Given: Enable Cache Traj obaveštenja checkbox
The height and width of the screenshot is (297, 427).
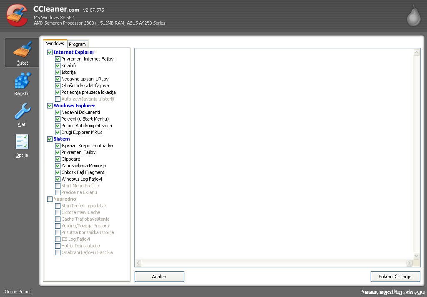Looking at the screenshot, I should coord(58,219).
